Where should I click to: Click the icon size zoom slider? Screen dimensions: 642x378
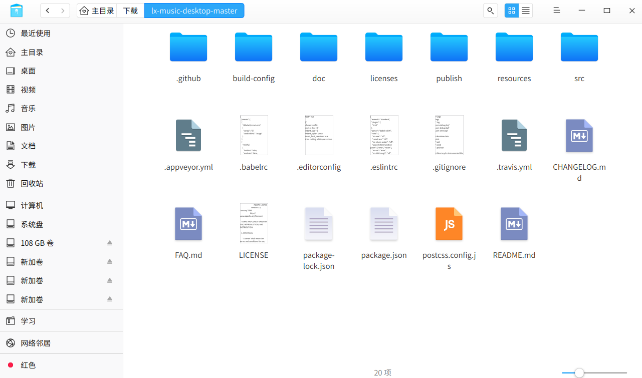(594, 372)
